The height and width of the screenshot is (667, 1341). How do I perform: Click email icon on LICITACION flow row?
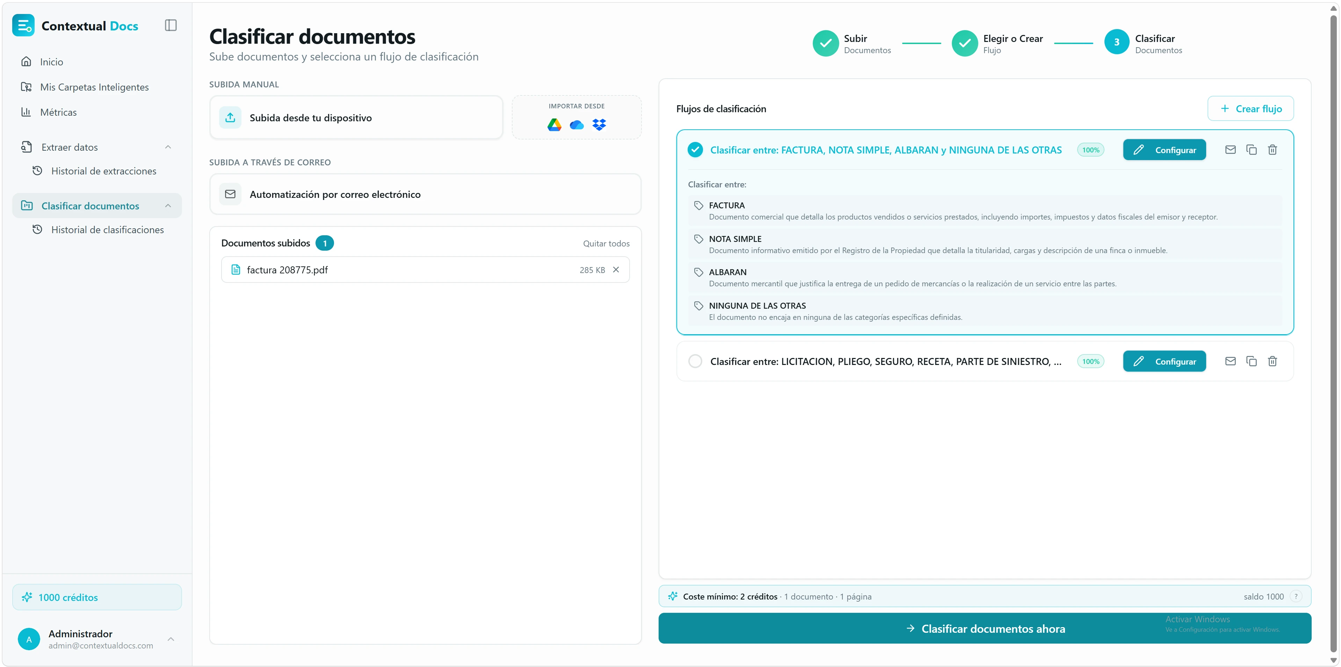(x=1231, y=361)
